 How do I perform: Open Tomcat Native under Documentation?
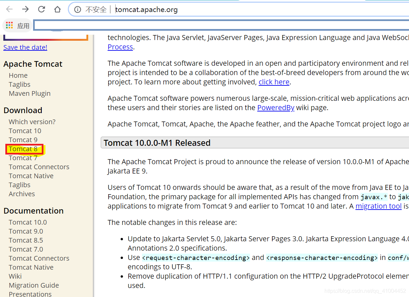click(31, 267)
